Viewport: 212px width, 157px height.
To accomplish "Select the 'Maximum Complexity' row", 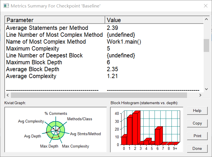I will pos(104,49).
